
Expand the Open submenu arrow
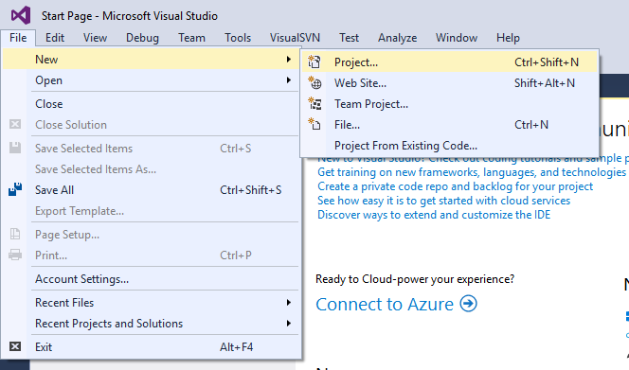(288, 80)
